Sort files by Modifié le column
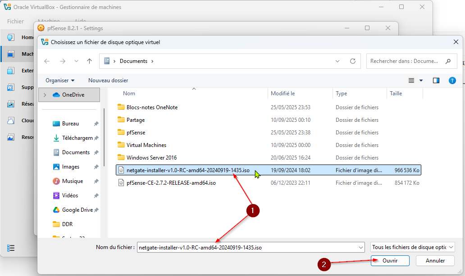This screenshot has width=465, height=276. (283, 93)
